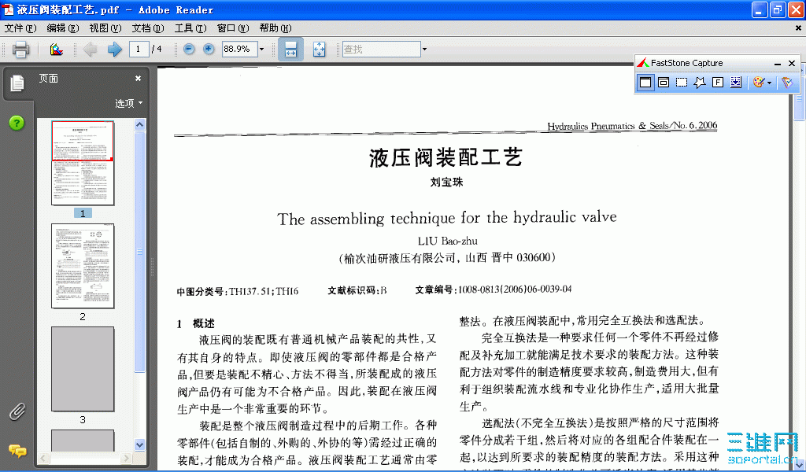Screen dimensions: 806x472
Task: FastStone: capture rectangular region icon
Action: pyautogui.click(x=682, y=82)
